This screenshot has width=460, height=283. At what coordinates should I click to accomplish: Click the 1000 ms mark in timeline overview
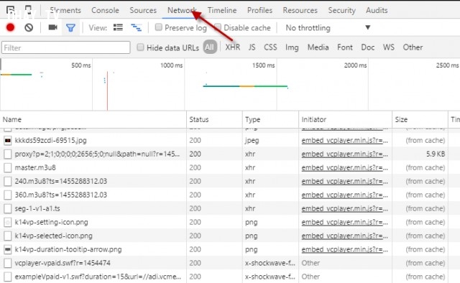(171, 65)
